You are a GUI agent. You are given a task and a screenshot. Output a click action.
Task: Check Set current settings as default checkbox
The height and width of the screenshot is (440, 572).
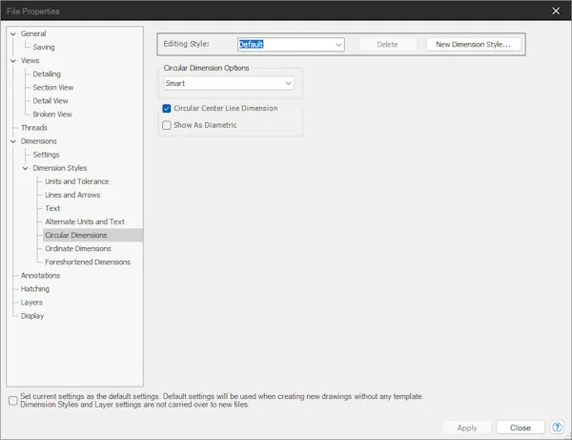click(x=12, y=401)
